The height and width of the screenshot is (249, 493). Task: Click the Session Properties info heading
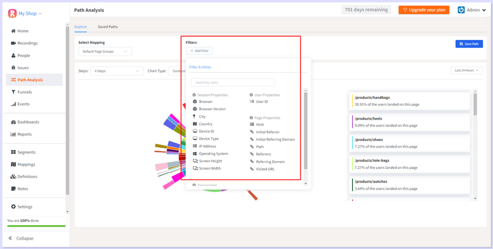210,95
